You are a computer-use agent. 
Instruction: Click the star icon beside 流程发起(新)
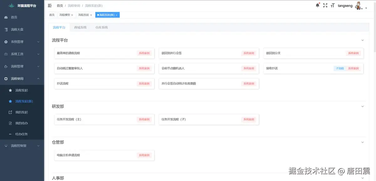(10, 101)
